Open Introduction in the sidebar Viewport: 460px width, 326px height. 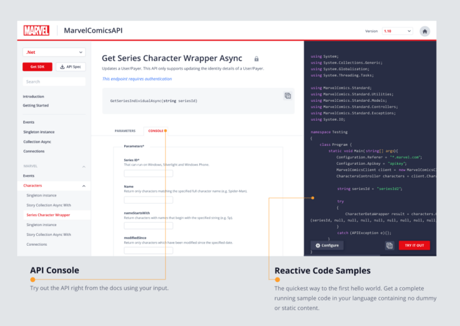point(34,97)
